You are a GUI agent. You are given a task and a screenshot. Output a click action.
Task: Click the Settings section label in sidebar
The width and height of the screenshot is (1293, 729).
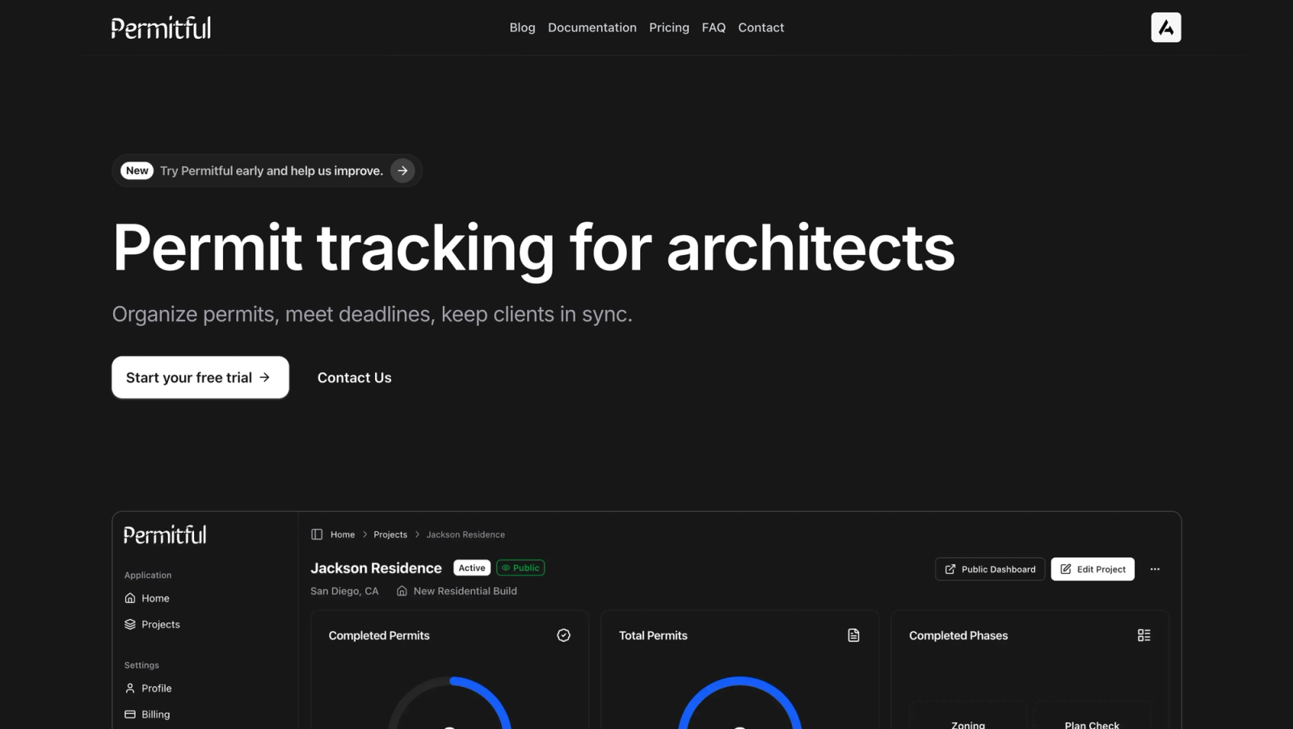(x=141, y=665)
